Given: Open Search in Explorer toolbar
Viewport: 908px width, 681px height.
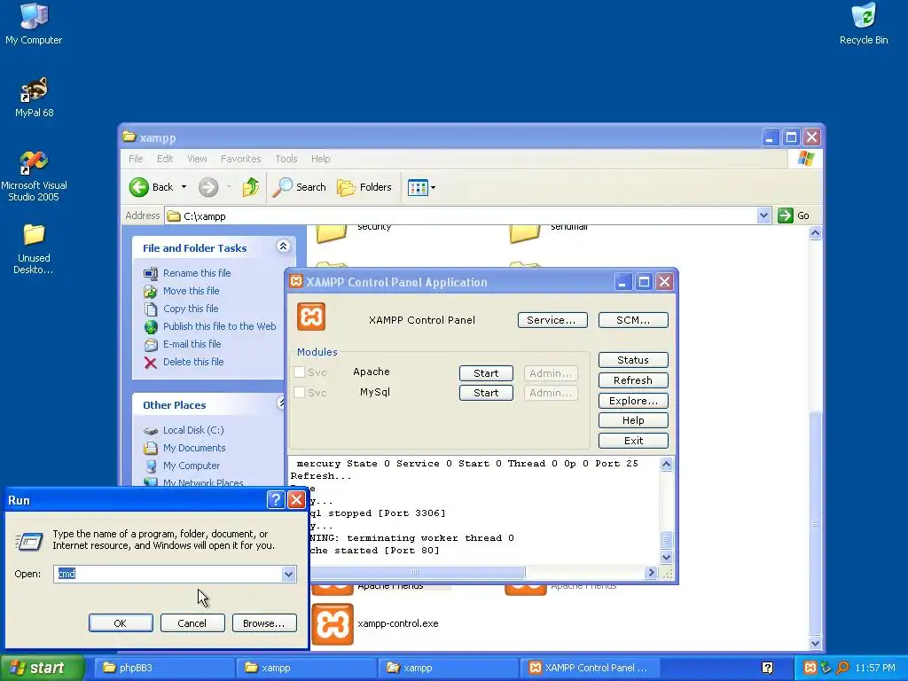Looking at the screenshot, I should tap(300, 187).
